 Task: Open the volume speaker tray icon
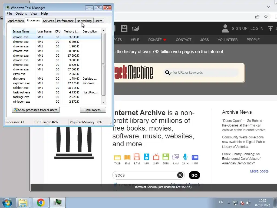248,203
